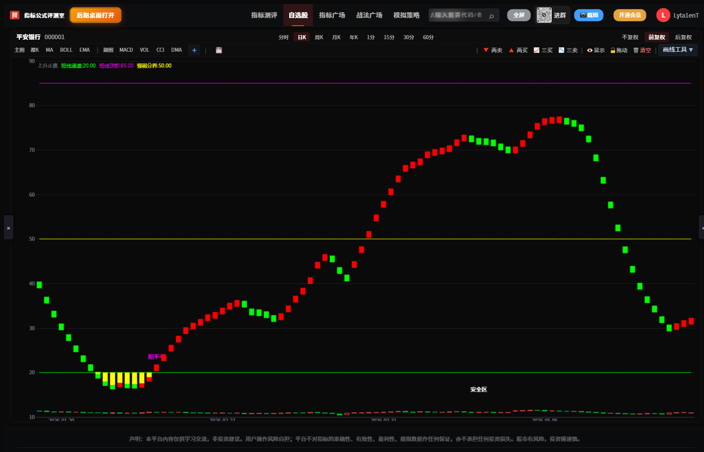The width and height of the screenshot is (704, 452).
Task: Switch to the 月K timeframe
Action: (x=336, y=37)
